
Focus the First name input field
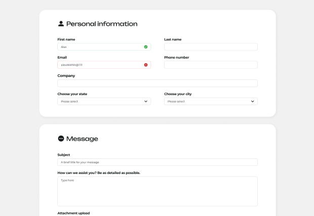tap(104, 47)
